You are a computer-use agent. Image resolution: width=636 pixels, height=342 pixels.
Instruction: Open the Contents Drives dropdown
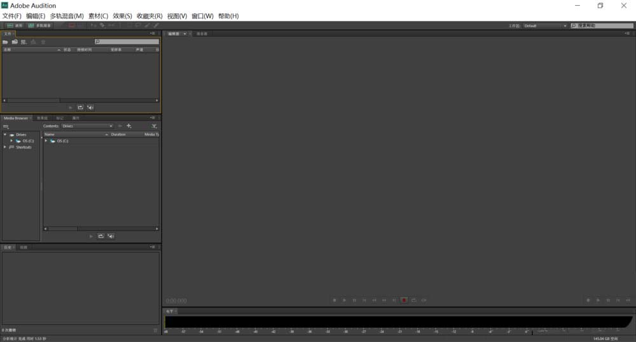pos(87,126)
